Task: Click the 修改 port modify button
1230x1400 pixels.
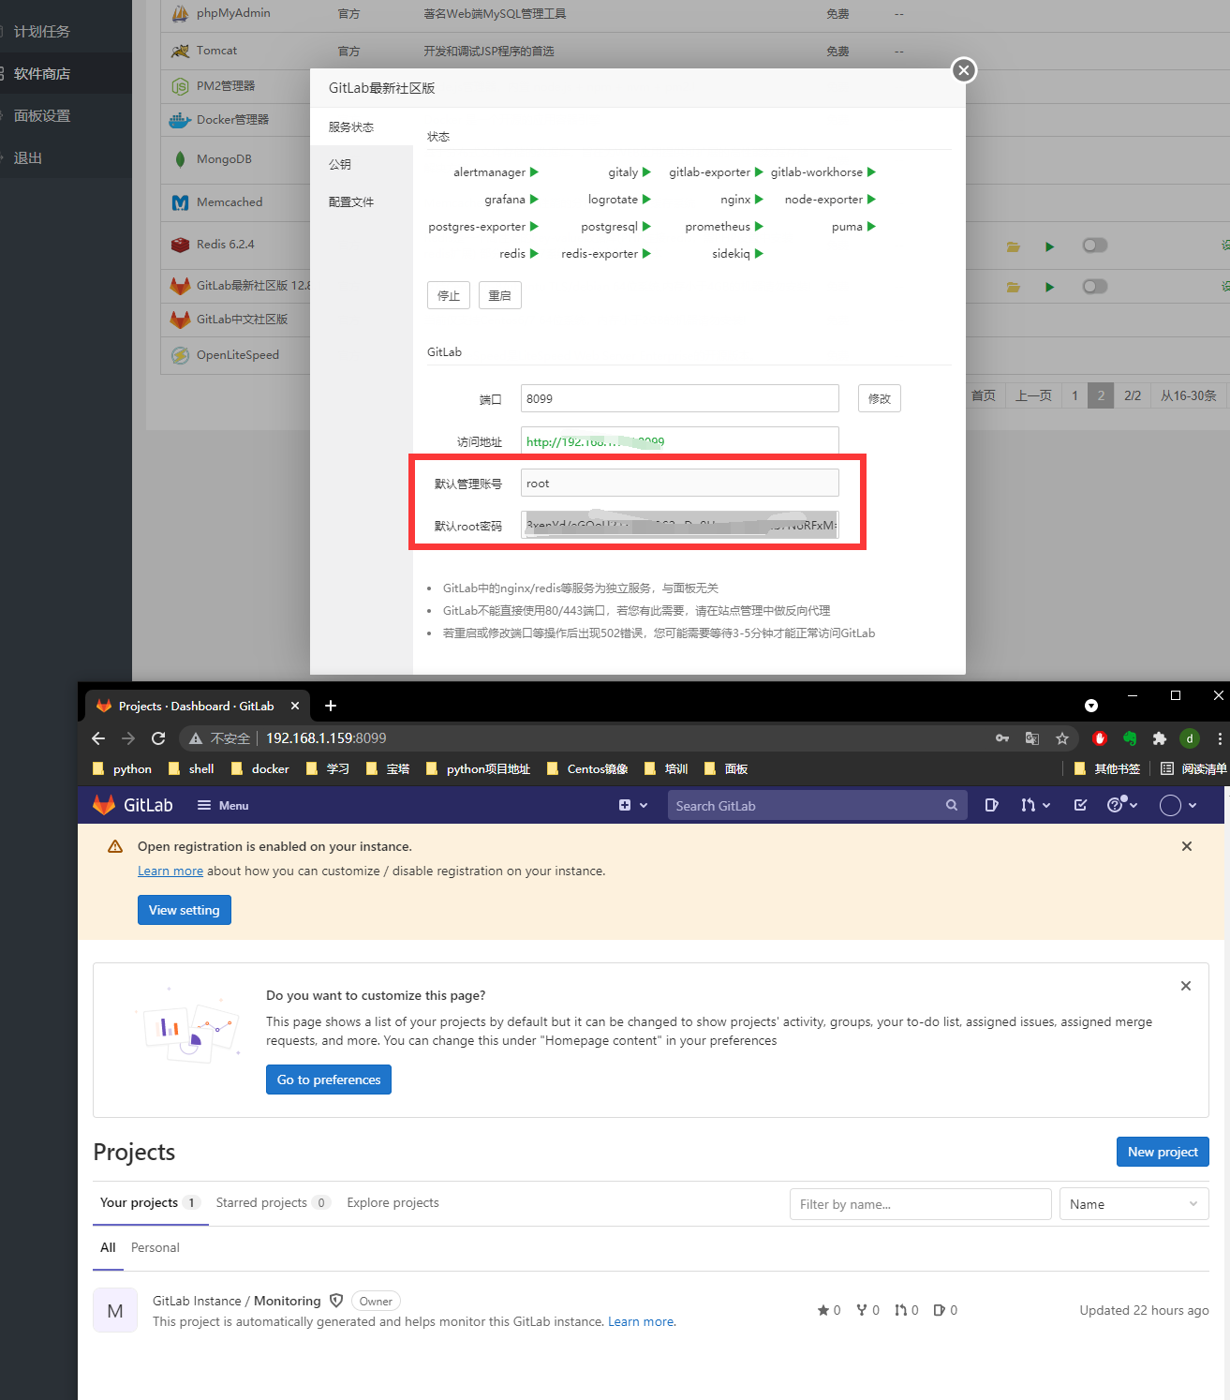Action: pos(880,398)
